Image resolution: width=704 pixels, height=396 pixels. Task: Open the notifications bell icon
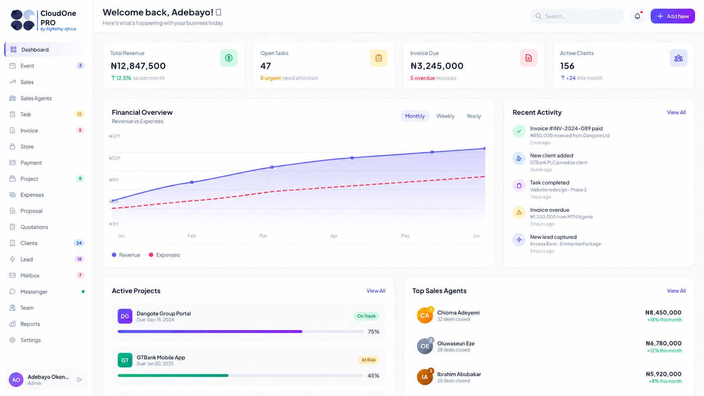[637, 16]
